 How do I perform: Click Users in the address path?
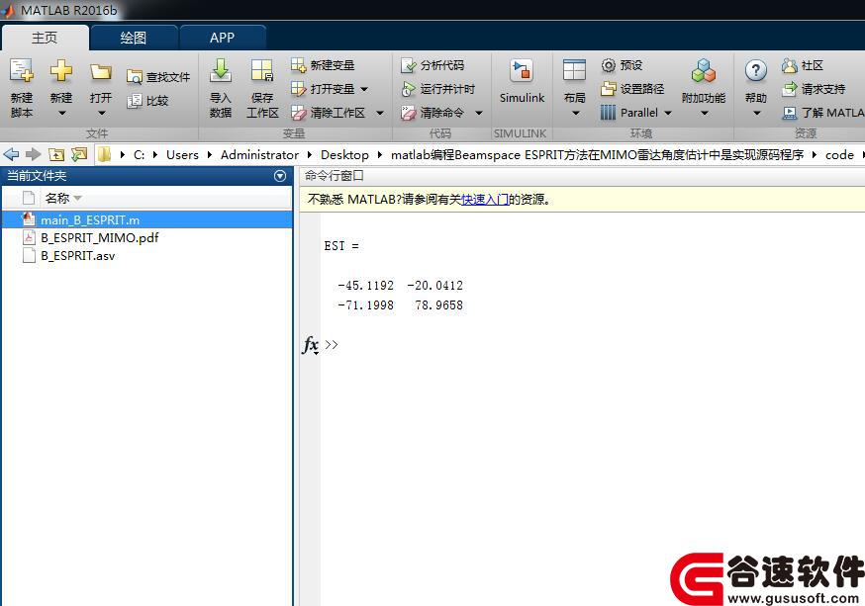[182, 155]
